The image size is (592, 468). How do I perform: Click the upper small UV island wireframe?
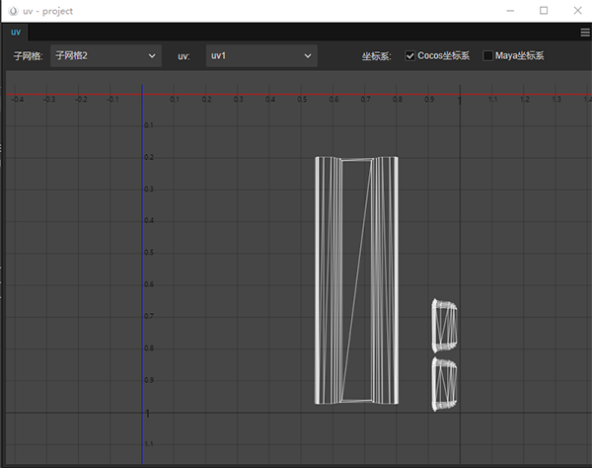[444, 326]
